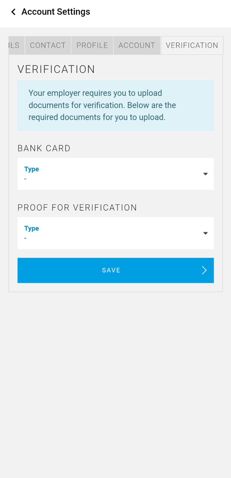Tap the employer upload requirement notice

(115, 105)
